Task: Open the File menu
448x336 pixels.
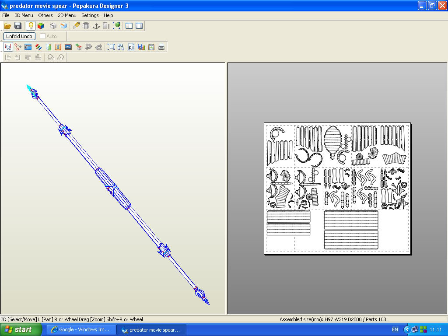Action: (6, 15)
